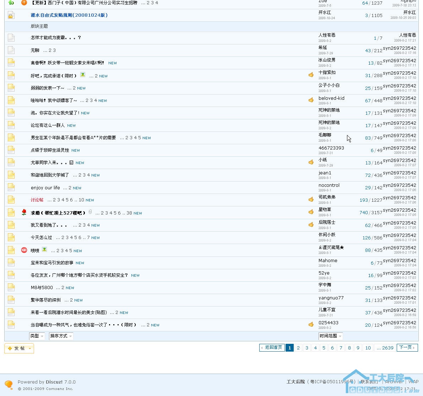The width and height of the screenshot is (423, 396).
Task: Open author profile beloved-kid
Action: click(331, 98)
